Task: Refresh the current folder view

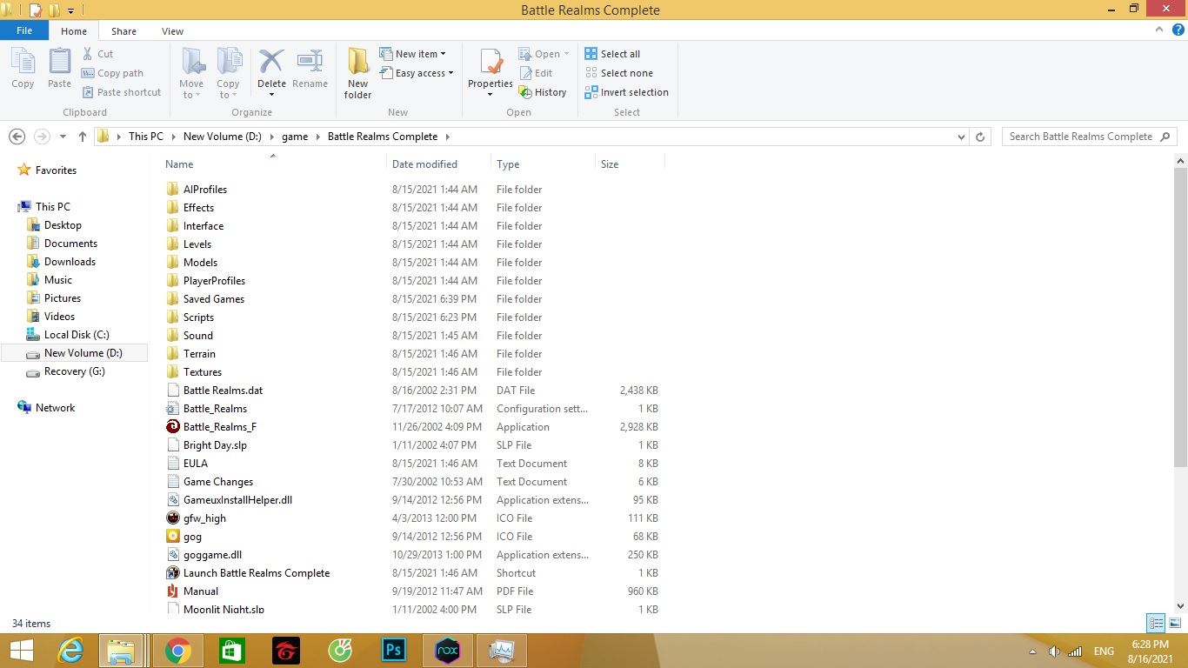Action: click(980, 137)
